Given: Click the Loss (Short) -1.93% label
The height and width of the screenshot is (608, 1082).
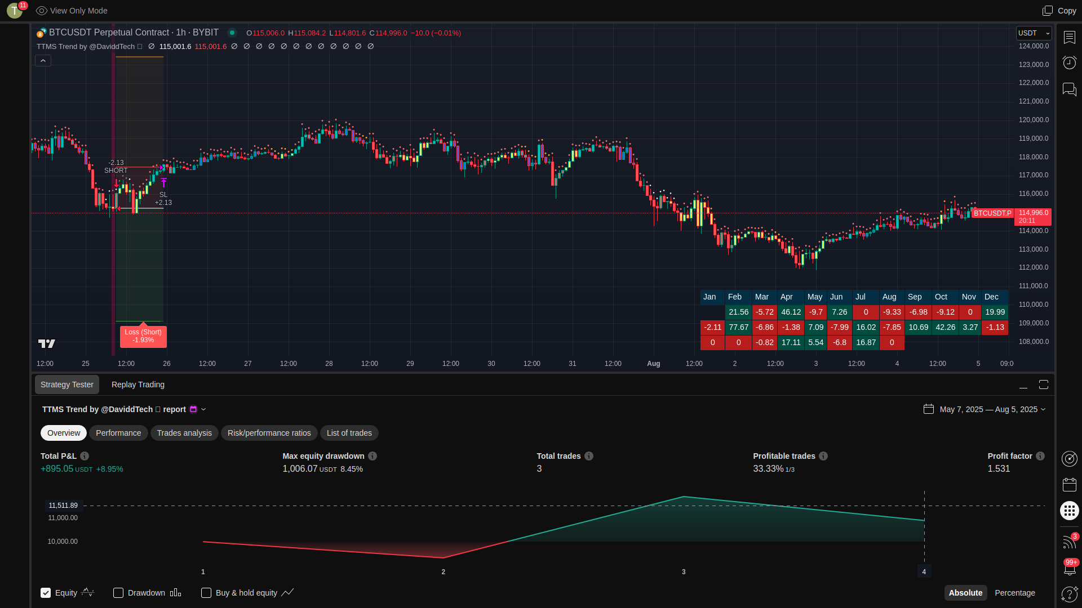Looking at the screenshot, I should point(143,336).
